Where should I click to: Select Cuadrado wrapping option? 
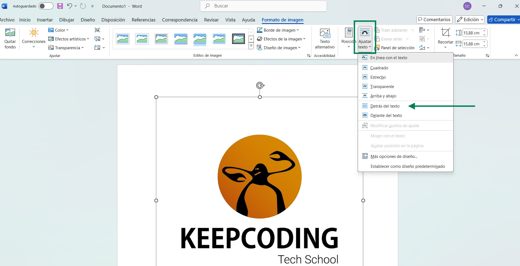tap(379, 68)
